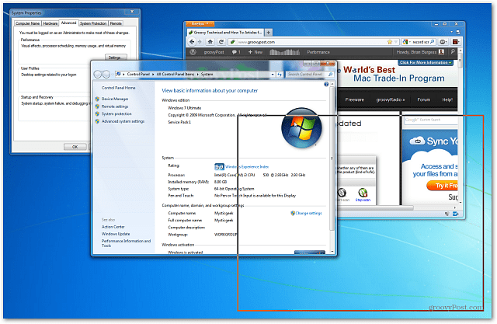The height and width of the screenshot is (324, 497).
Task: Go back in the Firefox window
Action: [x=192, y=41]
